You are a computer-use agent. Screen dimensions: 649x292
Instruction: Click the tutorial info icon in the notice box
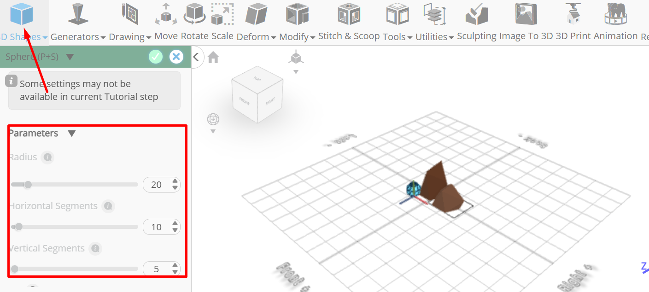coord(11,81)
